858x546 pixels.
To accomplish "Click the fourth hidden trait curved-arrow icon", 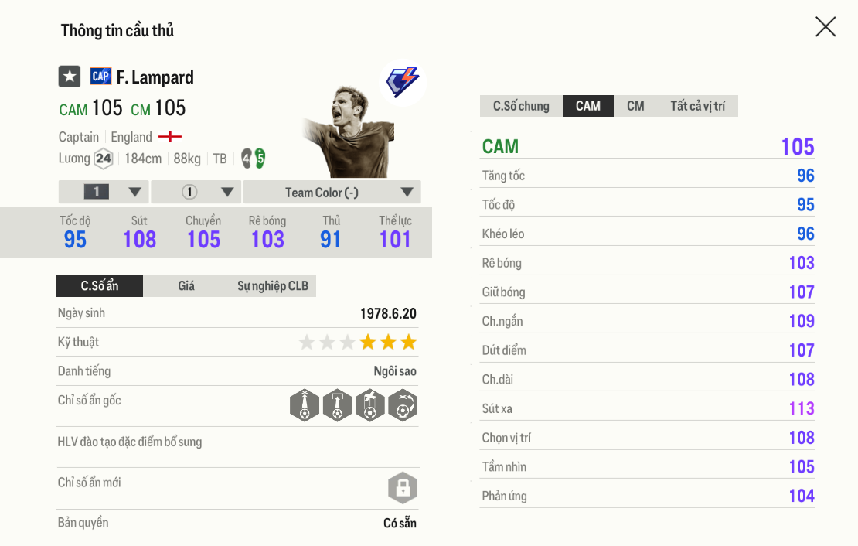I will click(402, 404).
